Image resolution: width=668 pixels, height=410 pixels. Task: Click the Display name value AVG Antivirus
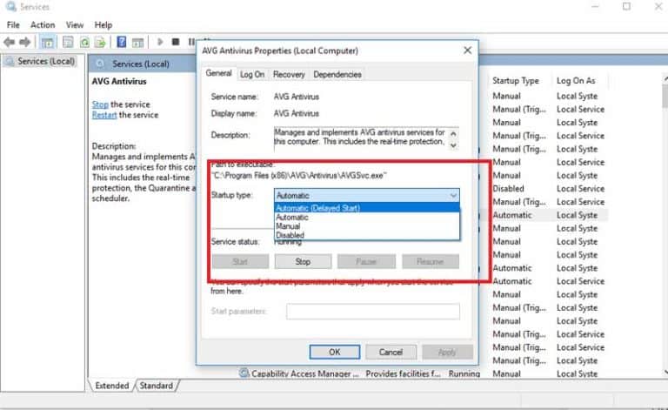pos(296,113)
